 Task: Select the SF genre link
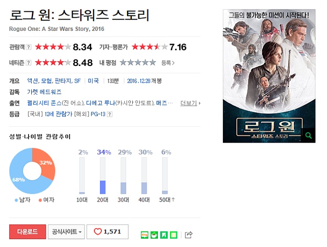[x=78, y=81]
